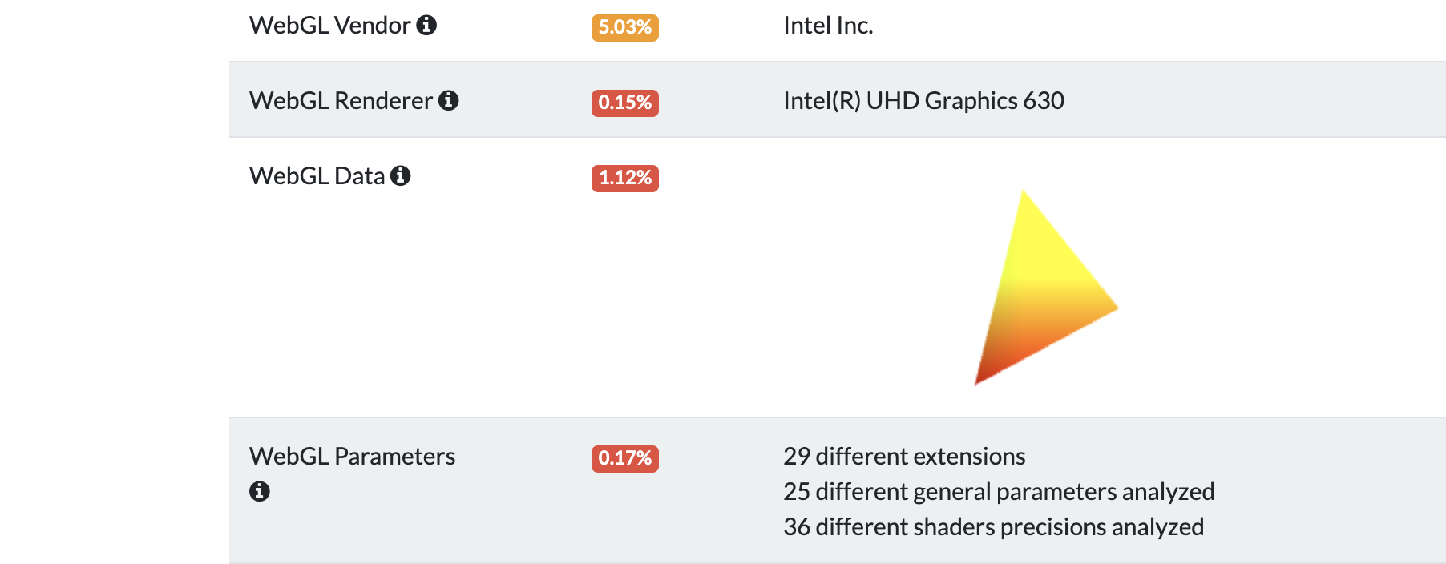Select the 5.03% similarity badge
The image size is (1446, 564).
tap(625, 27)
